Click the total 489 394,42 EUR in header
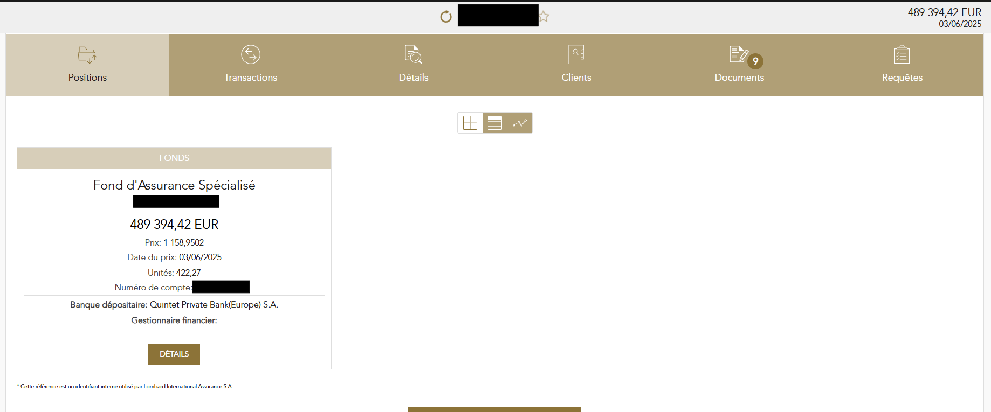Image resolution: width=991 pixels, height=412 pixels. 945,12
